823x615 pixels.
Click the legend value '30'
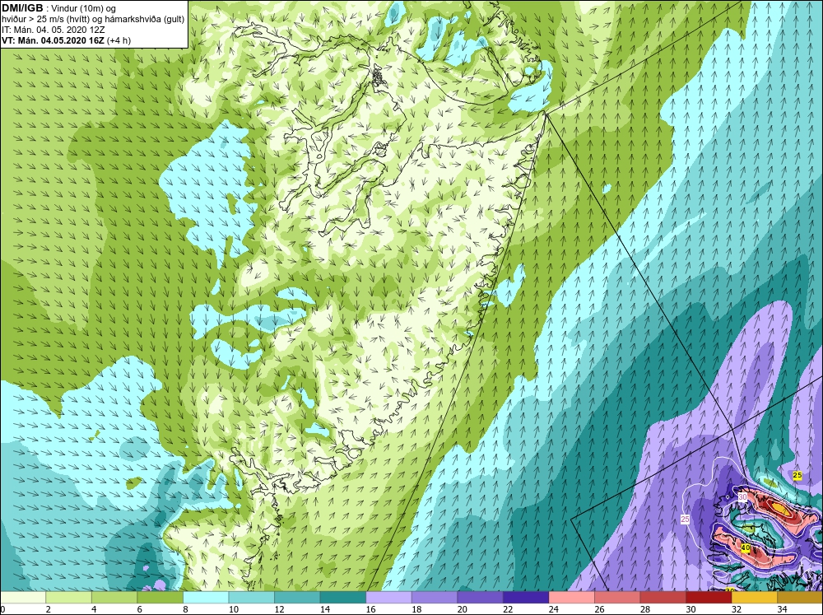[x=690, y=609]
